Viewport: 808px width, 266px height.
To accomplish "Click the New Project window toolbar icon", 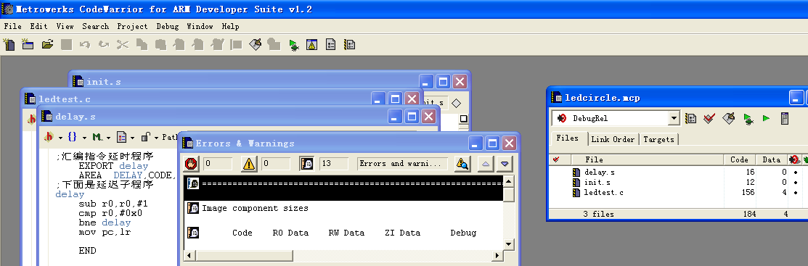I will pyautogui.click(x=28, y=44).
